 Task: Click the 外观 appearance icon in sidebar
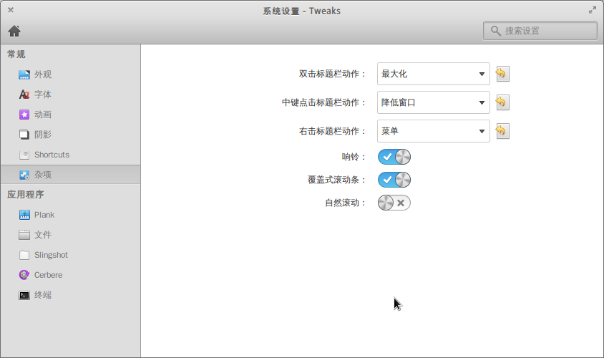coord(24,74)
